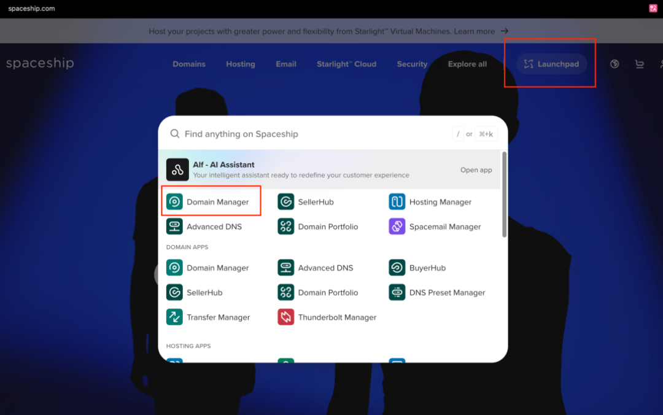Click the Launchpad list scrollbar

(504, 194)
